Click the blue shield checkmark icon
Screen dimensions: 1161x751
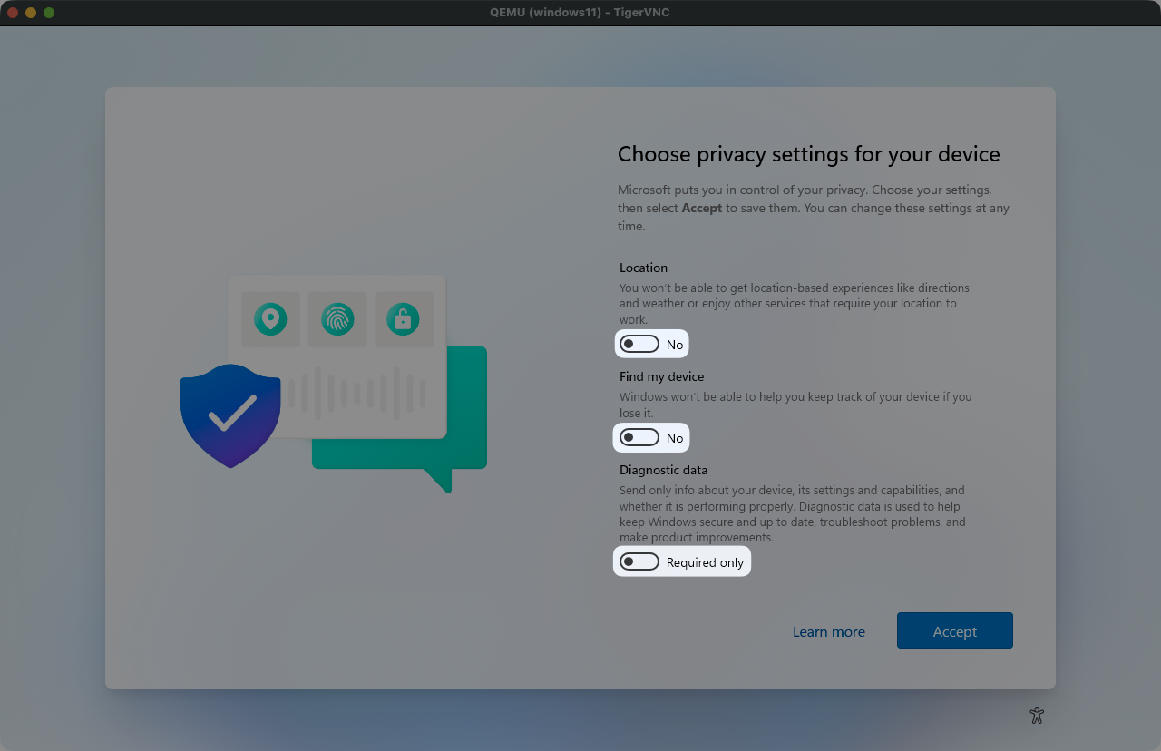pos(230,414)
